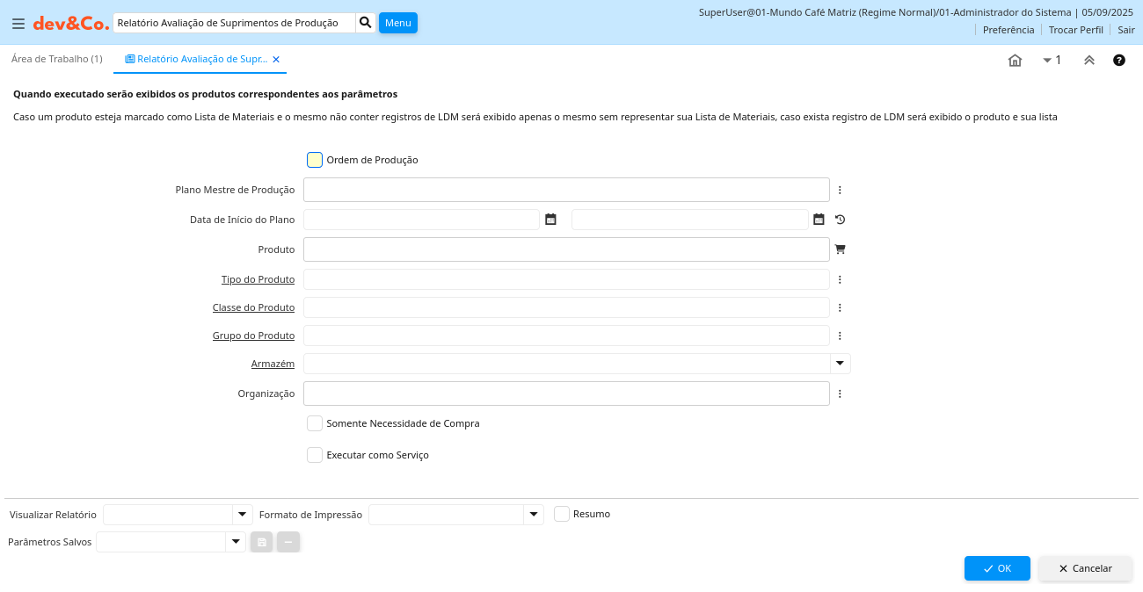Check Somente Necessidade de Compra
The width and height of the screenshot is (1143, 592).
coord(315,423)
